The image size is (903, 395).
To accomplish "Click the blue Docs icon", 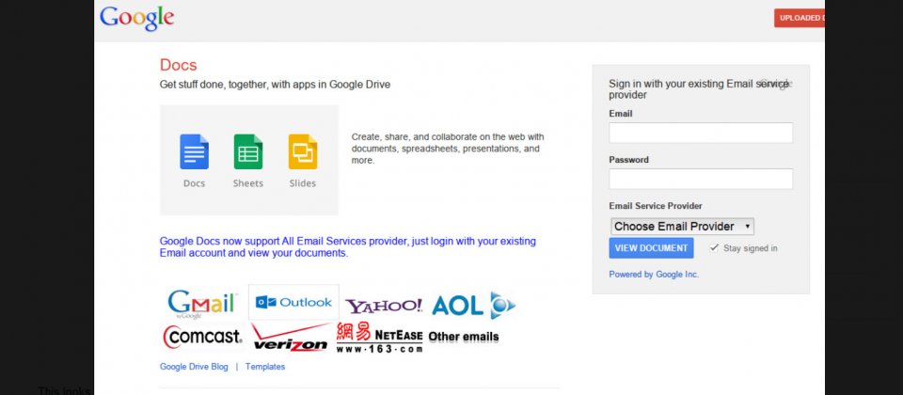I will (194, 152).
